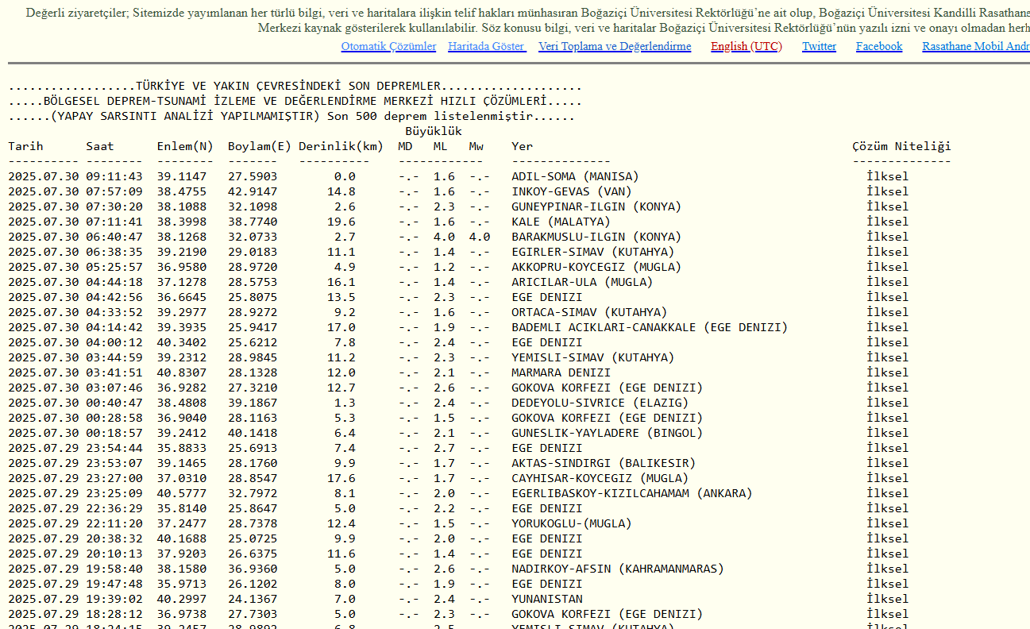Click latitude value 35.8140
The height and width of the screenshot is (629, 1030).
click(x=182, y=508)
